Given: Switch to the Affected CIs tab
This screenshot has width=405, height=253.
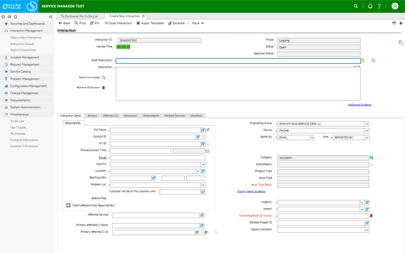Looking at the screenshot, I should 110,116.
